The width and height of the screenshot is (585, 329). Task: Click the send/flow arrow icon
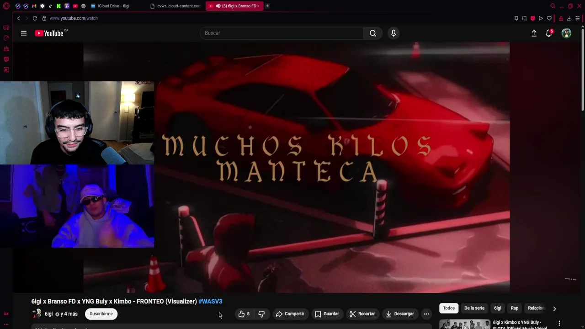coord(541,18)
